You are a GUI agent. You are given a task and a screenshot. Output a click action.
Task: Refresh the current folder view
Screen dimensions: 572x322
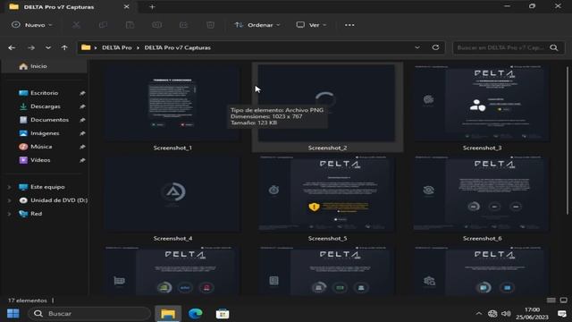pyautogui.click(x=435, y=47)
